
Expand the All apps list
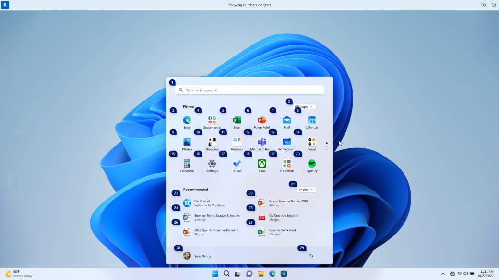click(x=304, y=107)
